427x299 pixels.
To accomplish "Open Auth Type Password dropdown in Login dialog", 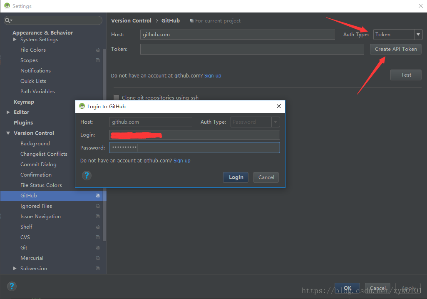I will tap(276, 122).
